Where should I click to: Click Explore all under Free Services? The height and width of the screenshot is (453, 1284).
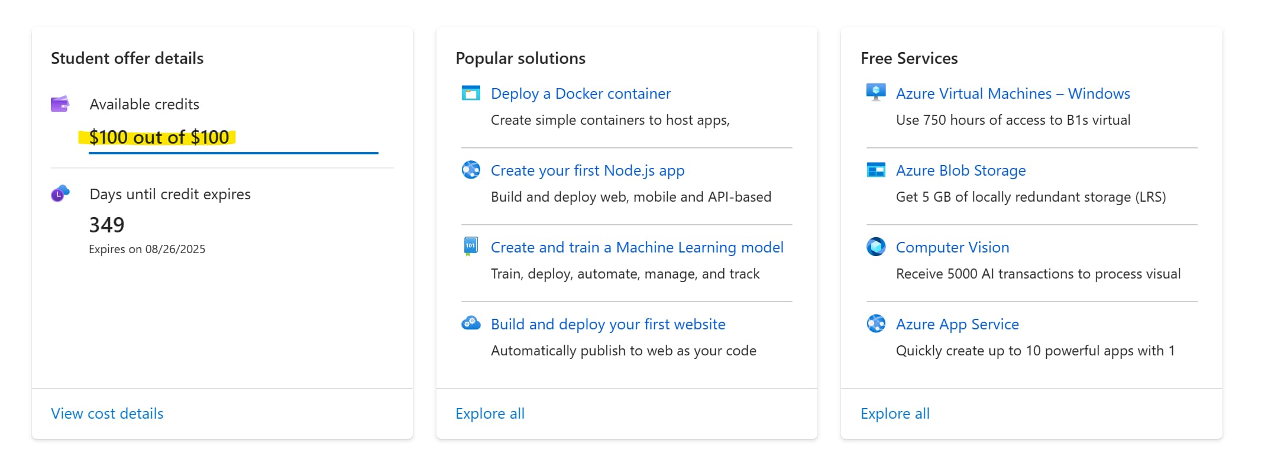click(895, 413)
